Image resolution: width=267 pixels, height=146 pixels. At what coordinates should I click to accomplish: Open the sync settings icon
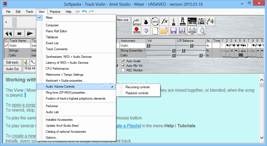155,21
